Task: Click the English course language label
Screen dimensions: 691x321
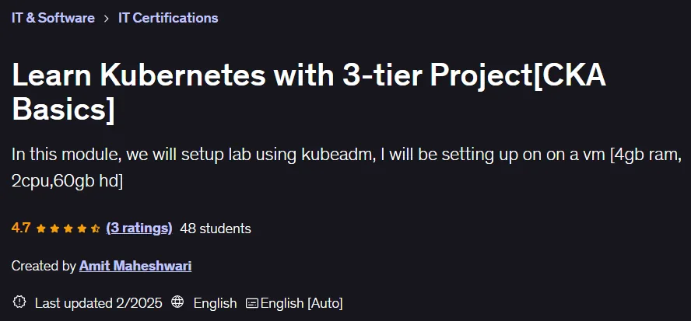Action: (x=215, y=303)
